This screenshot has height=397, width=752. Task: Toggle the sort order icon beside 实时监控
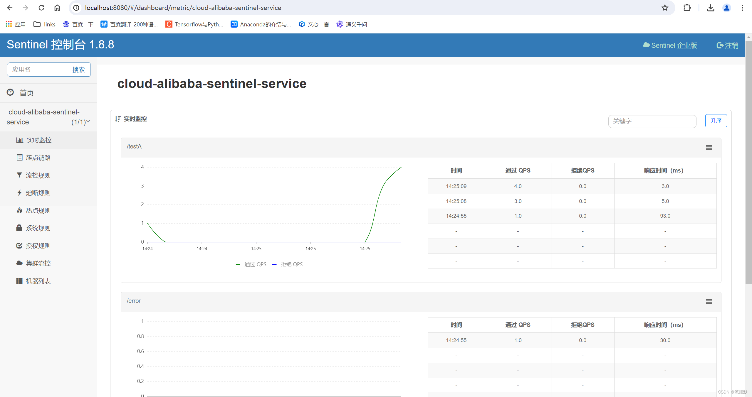tap(117, 119)
